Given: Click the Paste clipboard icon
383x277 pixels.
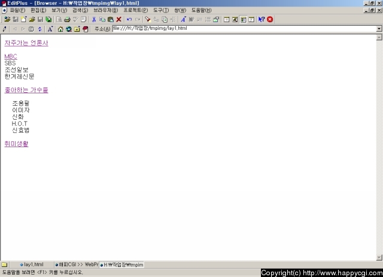Looking at the screenshot, I should click(110, 19).
